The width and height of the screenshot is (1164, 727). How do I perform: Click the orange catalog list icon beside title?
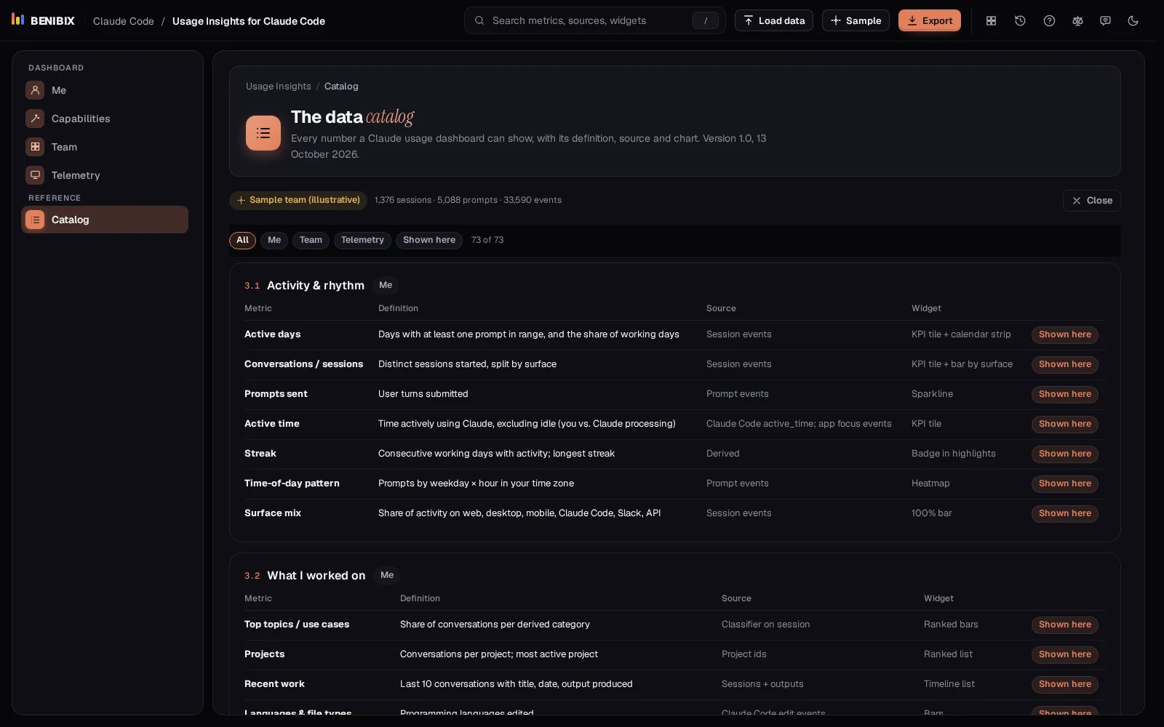[263, 133]
